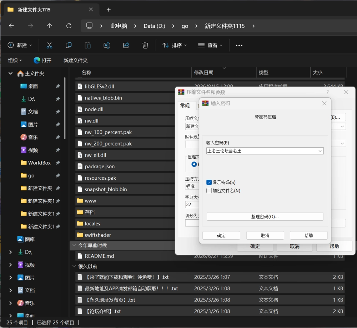Image resolution: width=357 pixels, height=328 pixels.
Task: Go back with the left arrow button
Action: pyautogui.click(x=11, y=26)
